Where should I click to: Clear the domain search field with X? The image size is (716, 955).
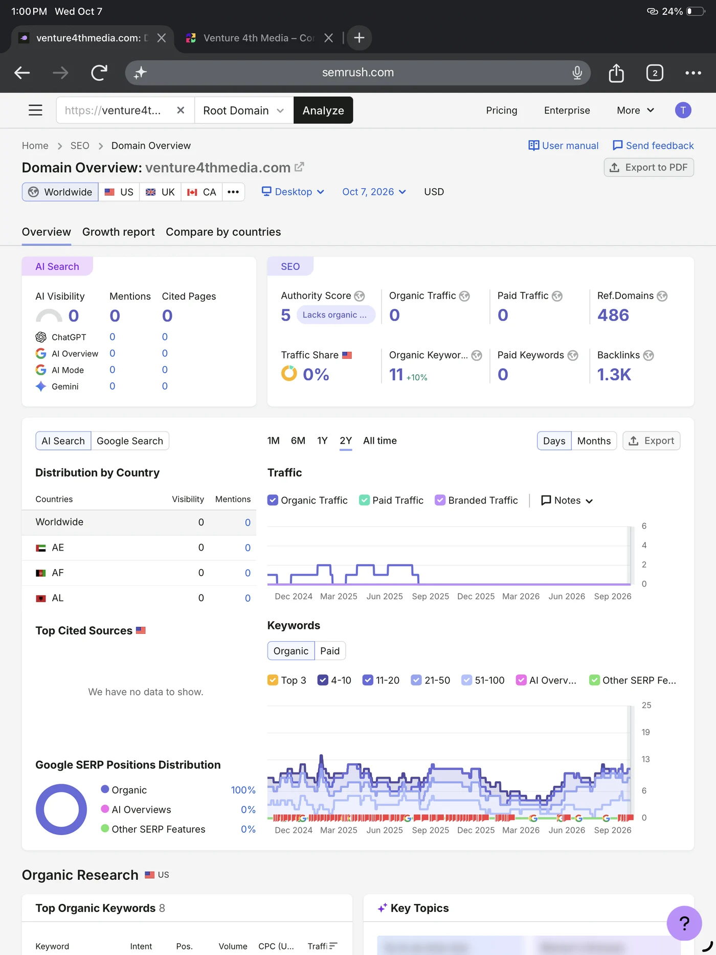[181, 110]
